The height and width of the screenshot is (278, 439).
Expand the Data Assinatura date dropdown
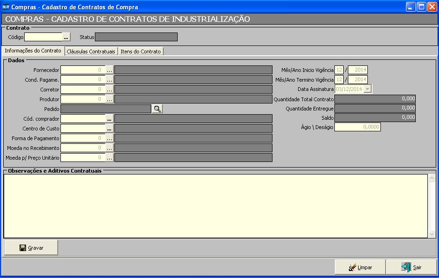coord(367,89)
